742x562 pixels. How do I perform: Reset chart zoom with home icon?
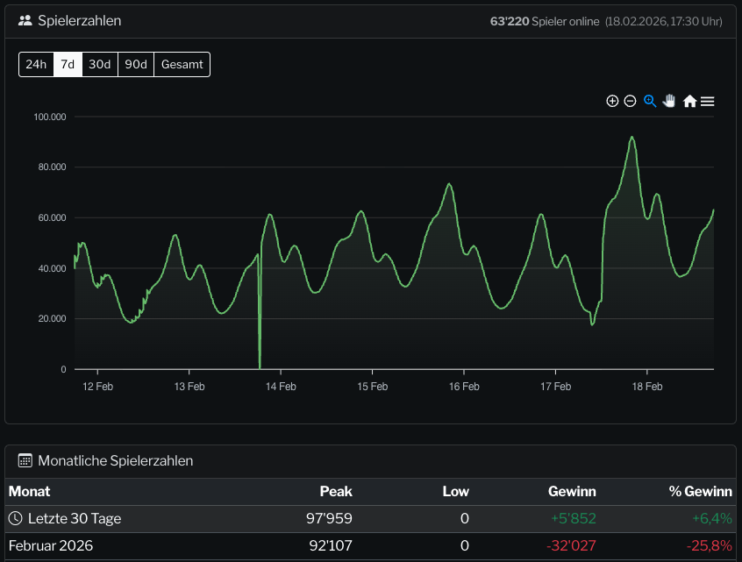(689, 101)
